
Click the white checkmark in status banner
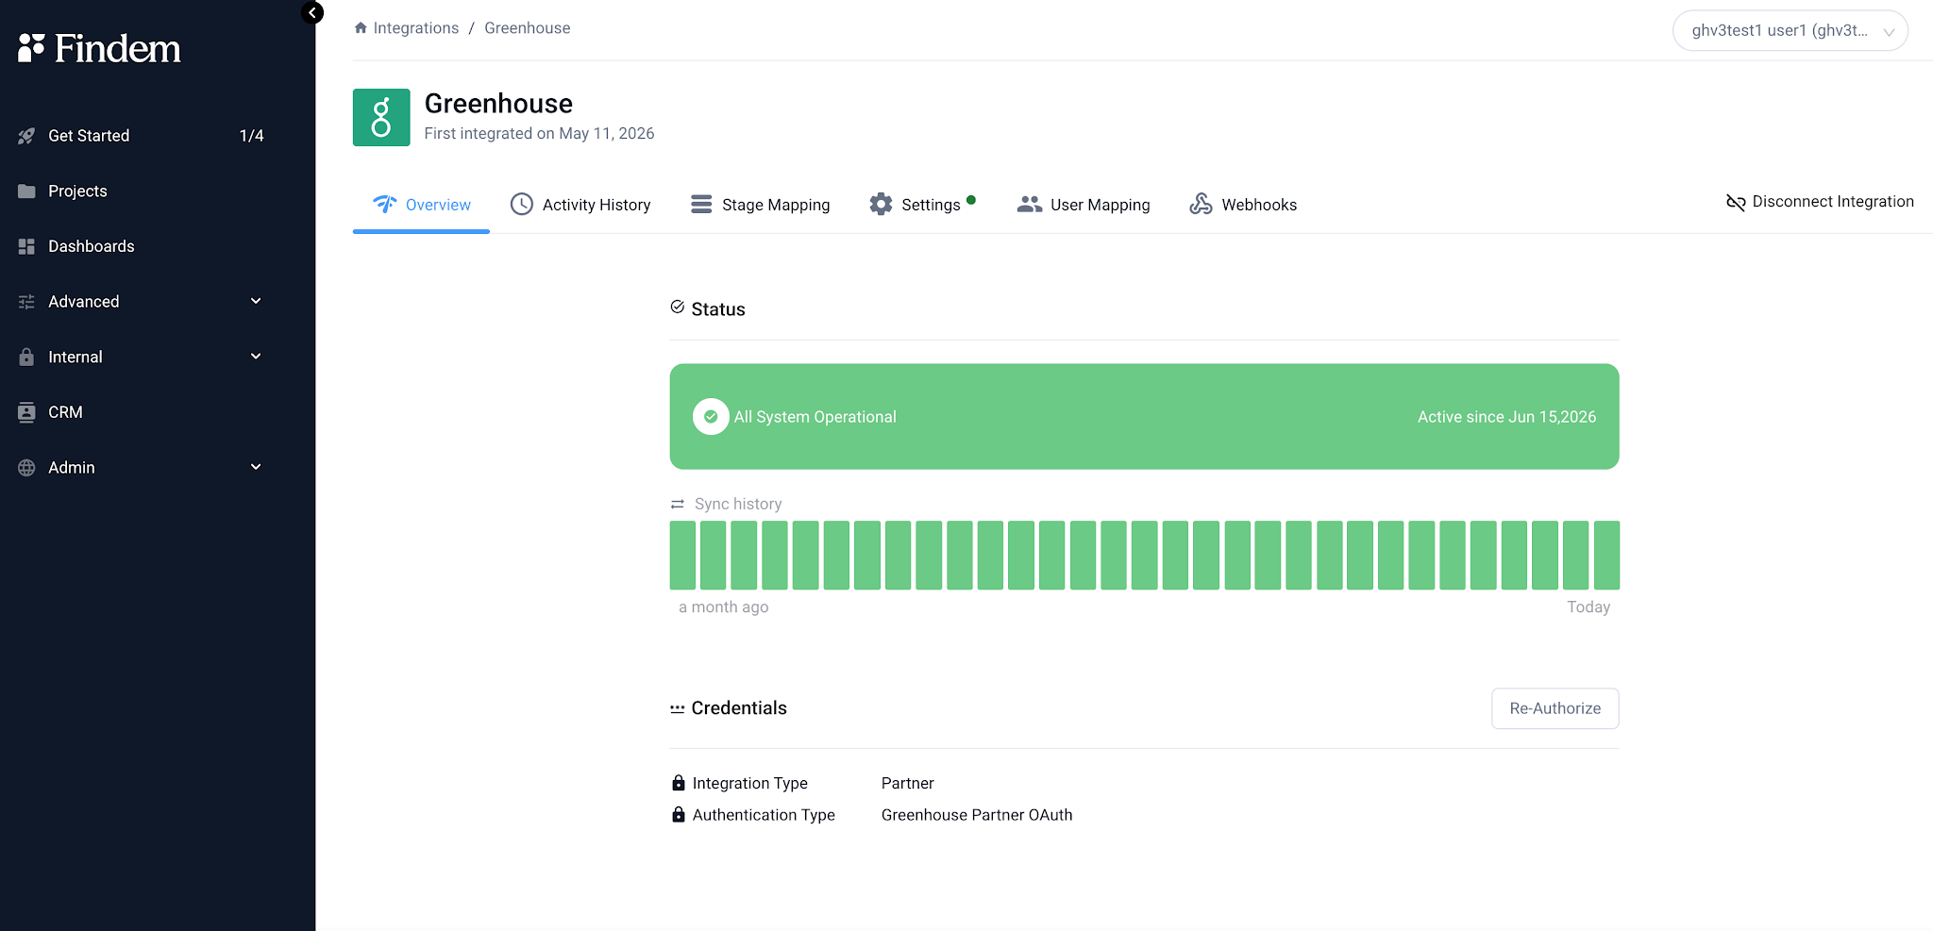[x=711, y=417]
